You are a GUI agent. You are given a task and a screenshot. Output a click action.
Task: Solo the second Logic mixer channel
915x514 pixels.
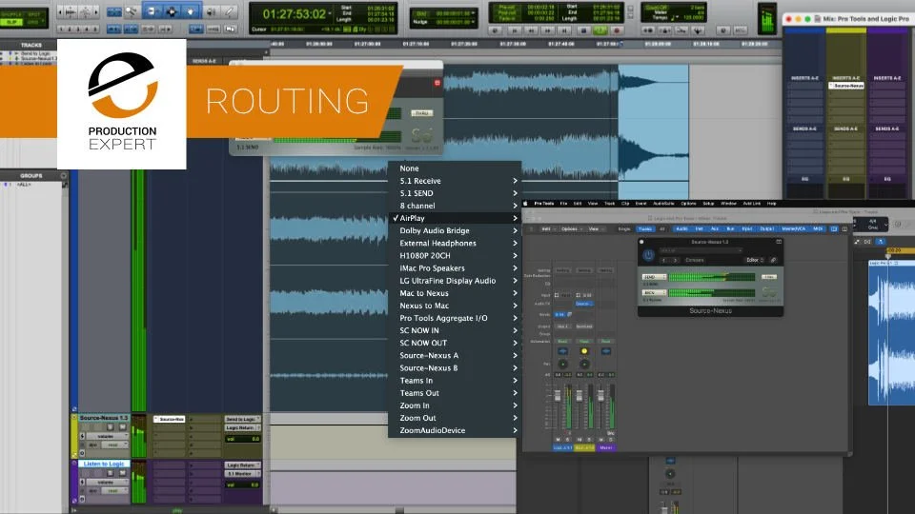coord(589,440)
